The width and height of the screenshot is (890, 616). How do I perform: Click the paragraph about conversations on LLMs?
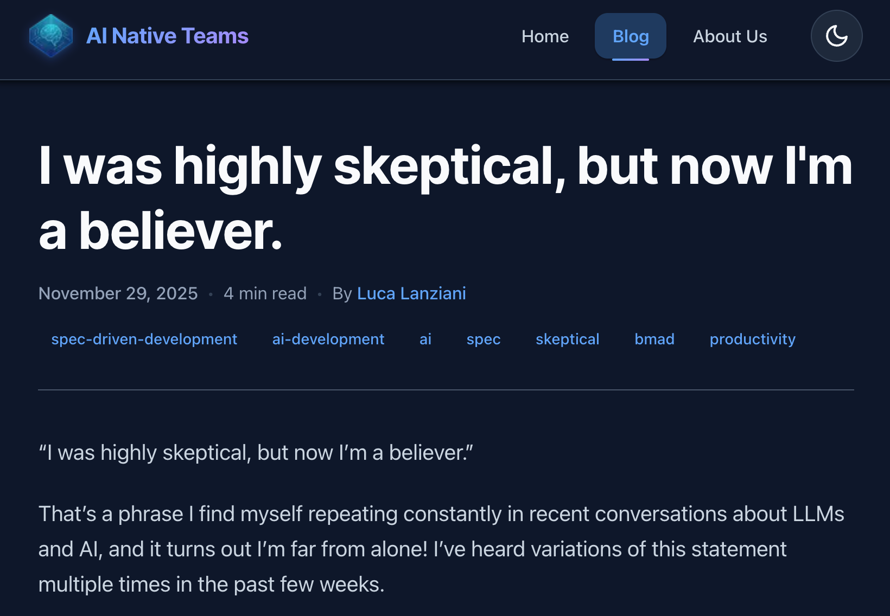click(441, 549)
